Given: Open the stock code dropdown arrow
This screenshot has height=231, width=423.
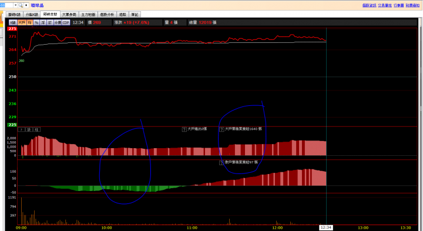Looking at the screenshot, I should [x=15, y=5].
